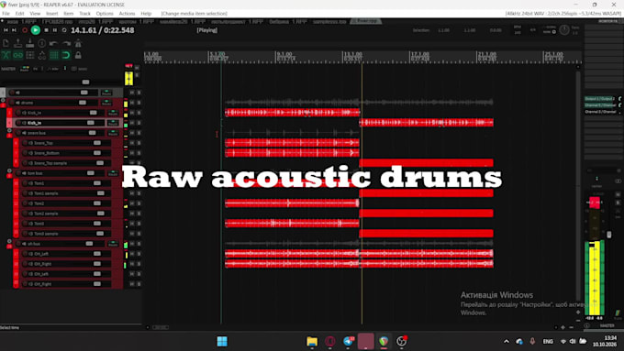Open project using the toolbar upload icon
The image size is (624, 351).
17,43
